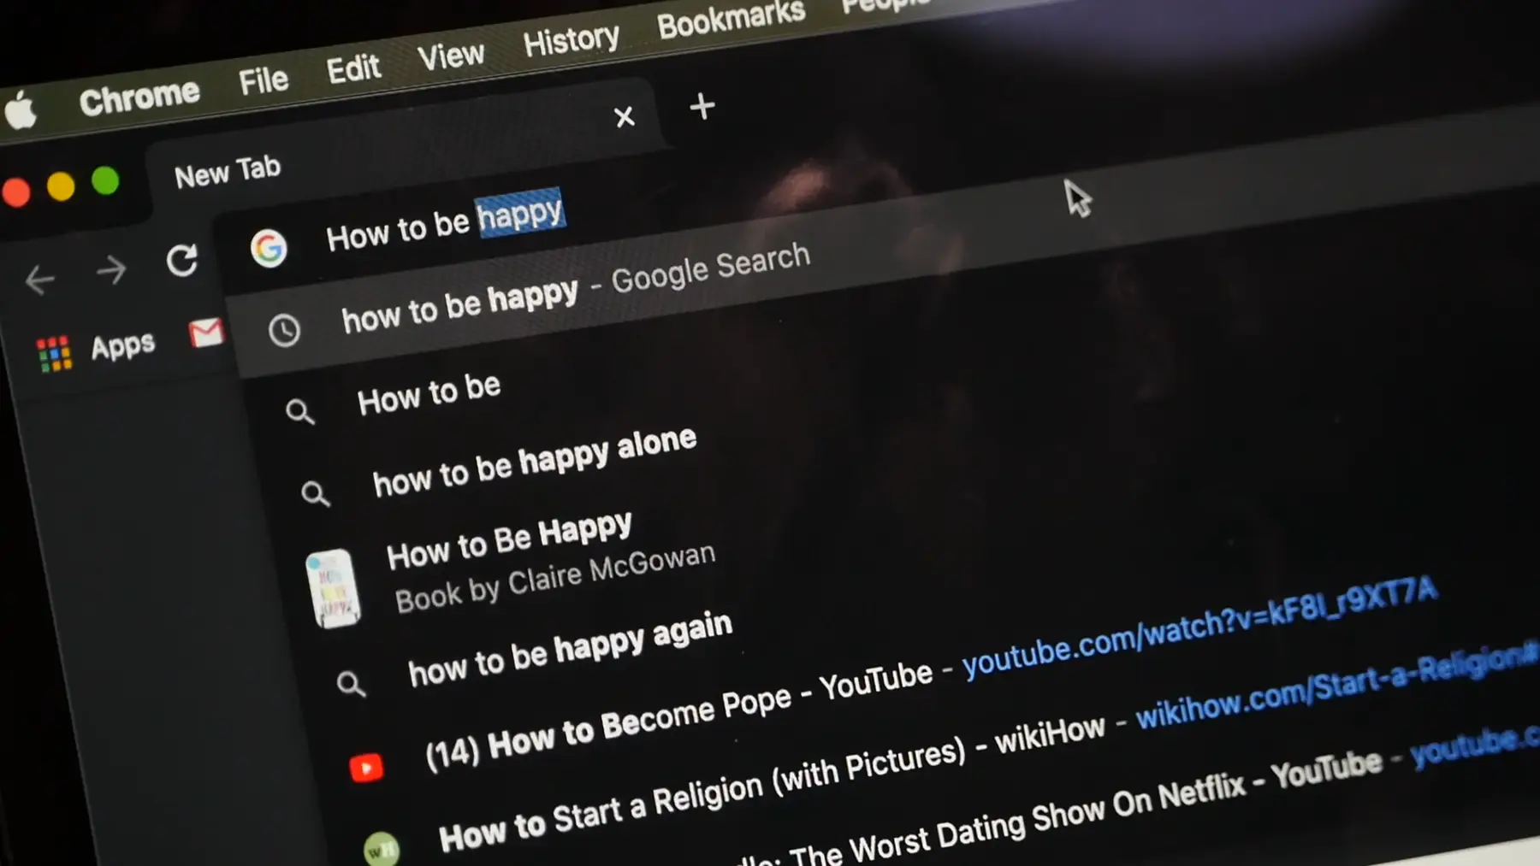Open the History menu
Viewport: 1540px width, 866px height.
coord(571,40)
